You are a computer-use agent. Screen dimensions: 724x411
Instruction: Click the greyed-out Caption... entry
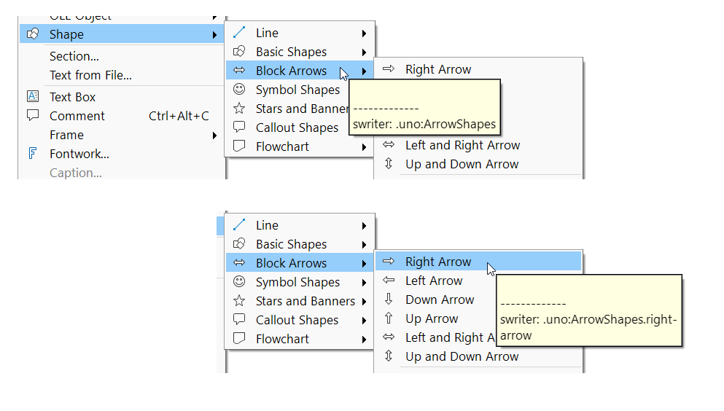(x=76, y=173)
